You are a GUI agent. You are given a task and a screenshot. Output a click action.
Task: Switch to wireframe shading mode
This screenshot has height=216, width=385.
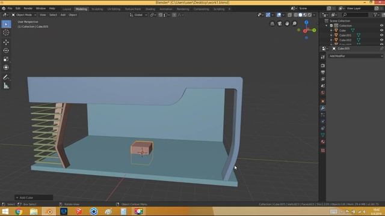[x=295, y=15]
